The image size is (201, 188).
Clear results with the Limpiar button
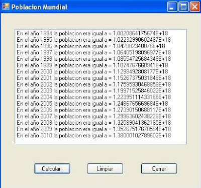tap(105, 168)
